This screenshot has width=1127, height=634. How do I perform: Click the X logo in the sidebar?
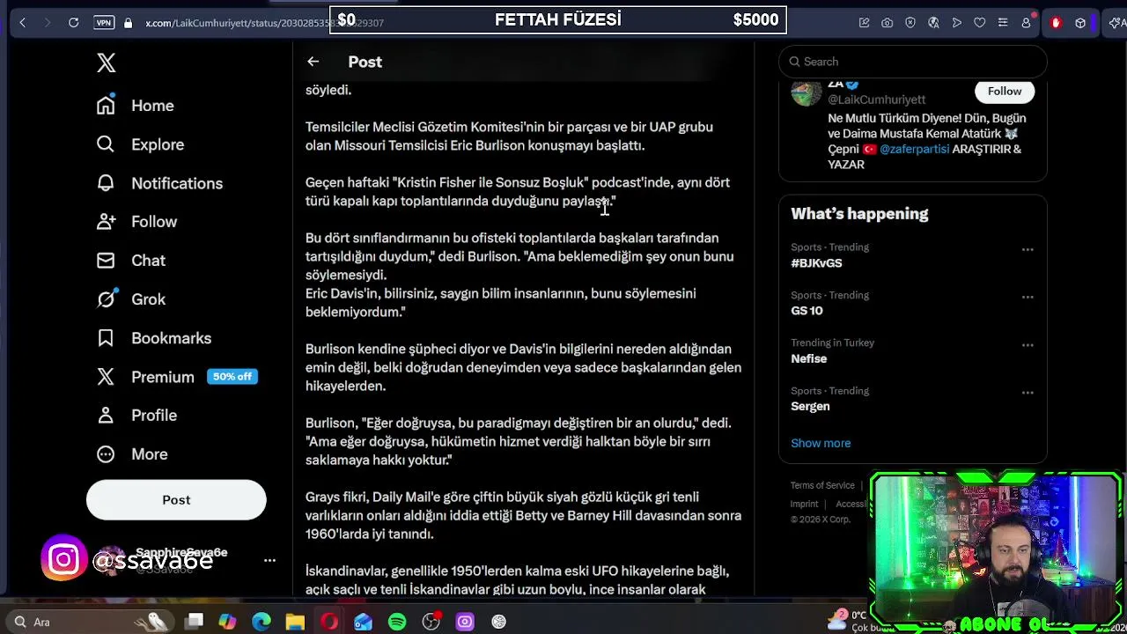106,63
